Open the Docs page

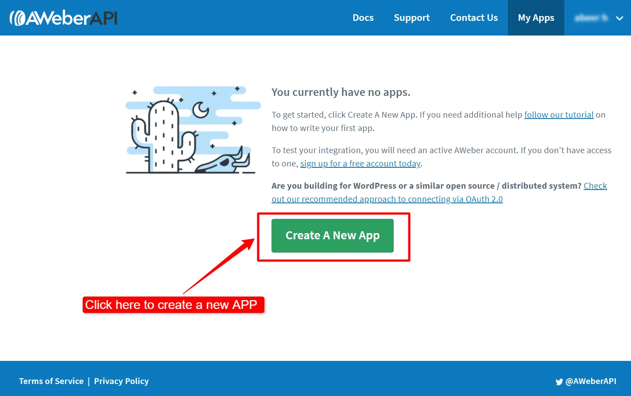[x=363, y=18]
